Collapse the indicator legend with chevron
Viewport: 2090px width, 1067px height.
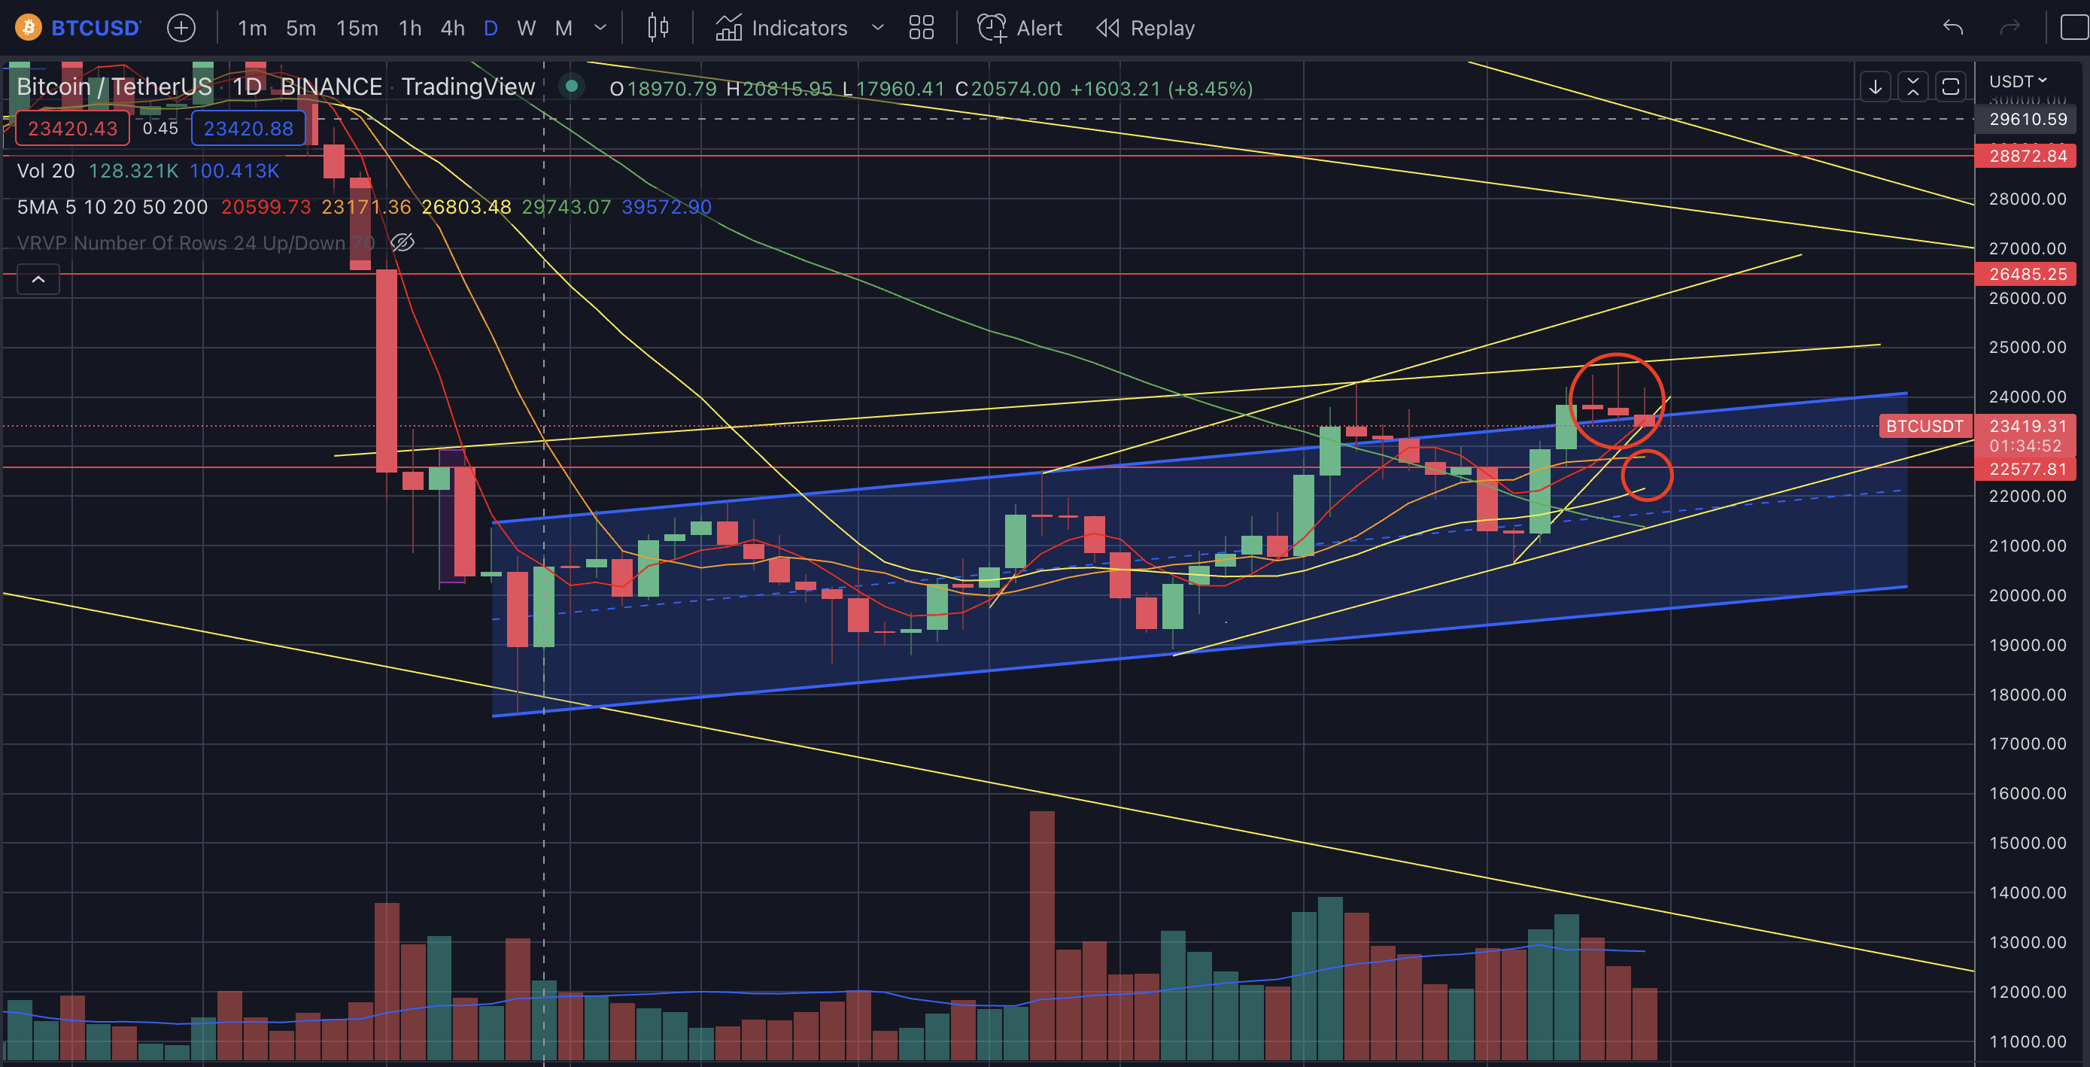pos(38,279)
